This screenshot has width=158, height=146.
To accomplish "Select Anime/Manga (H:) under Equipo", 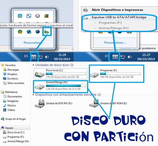I will [x=16, y=141].
